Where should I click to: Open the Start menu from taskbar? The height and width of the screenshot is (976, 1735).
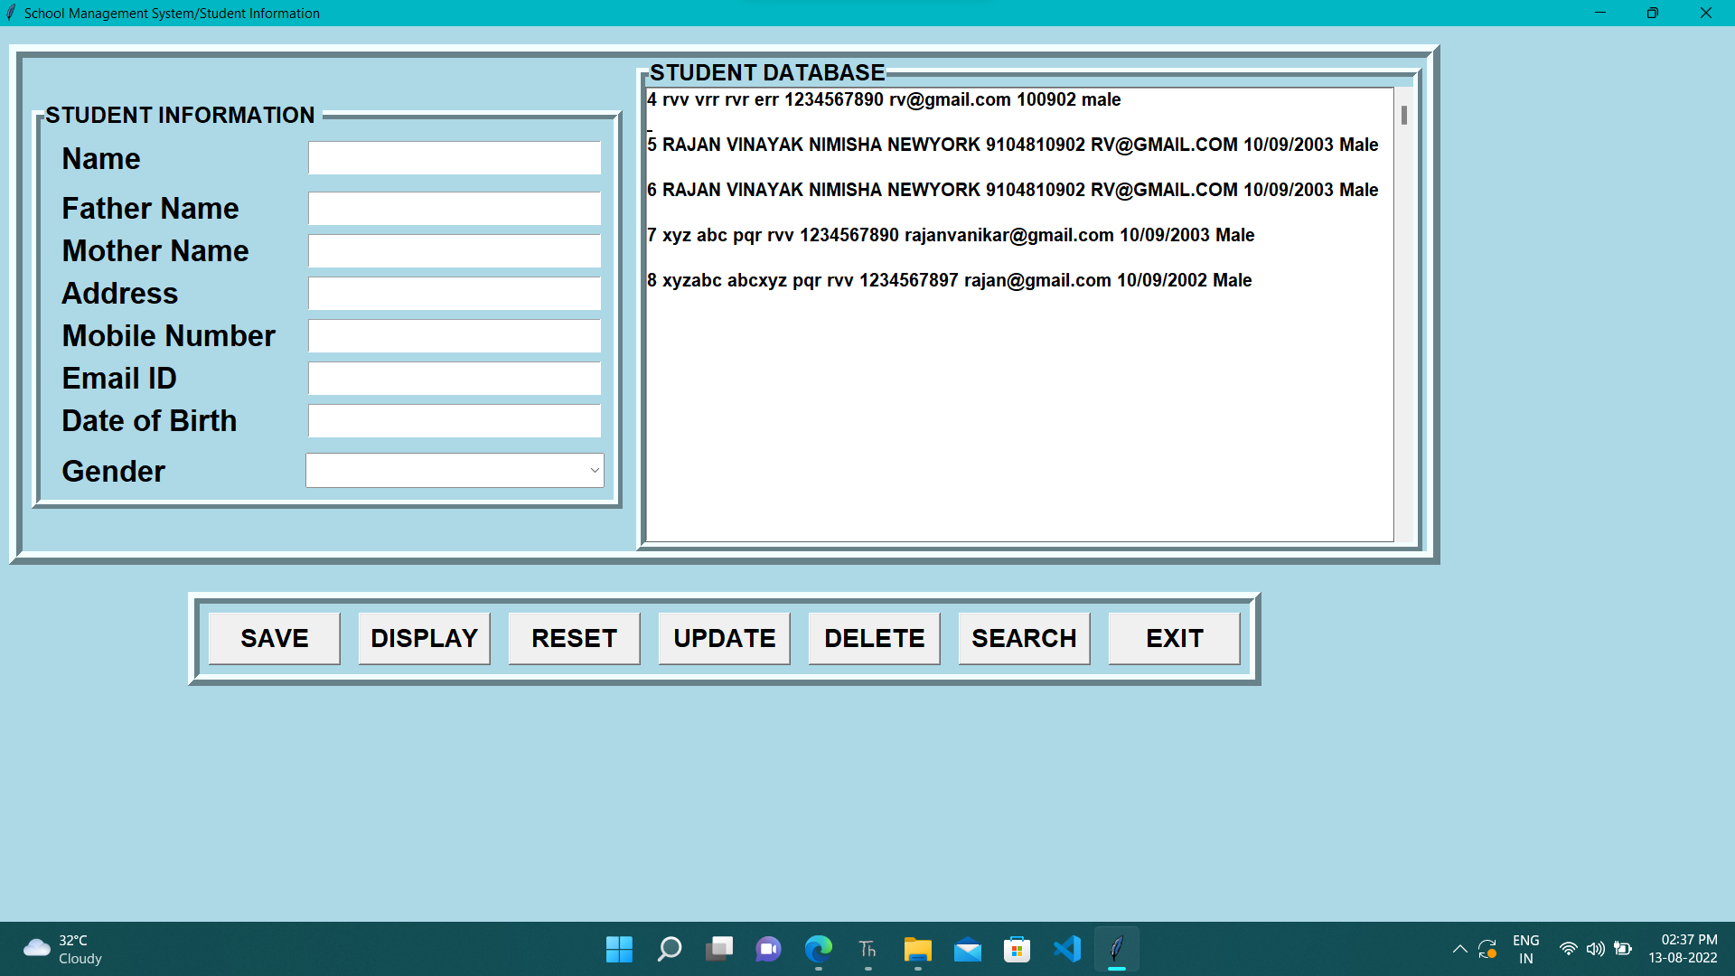618,949
